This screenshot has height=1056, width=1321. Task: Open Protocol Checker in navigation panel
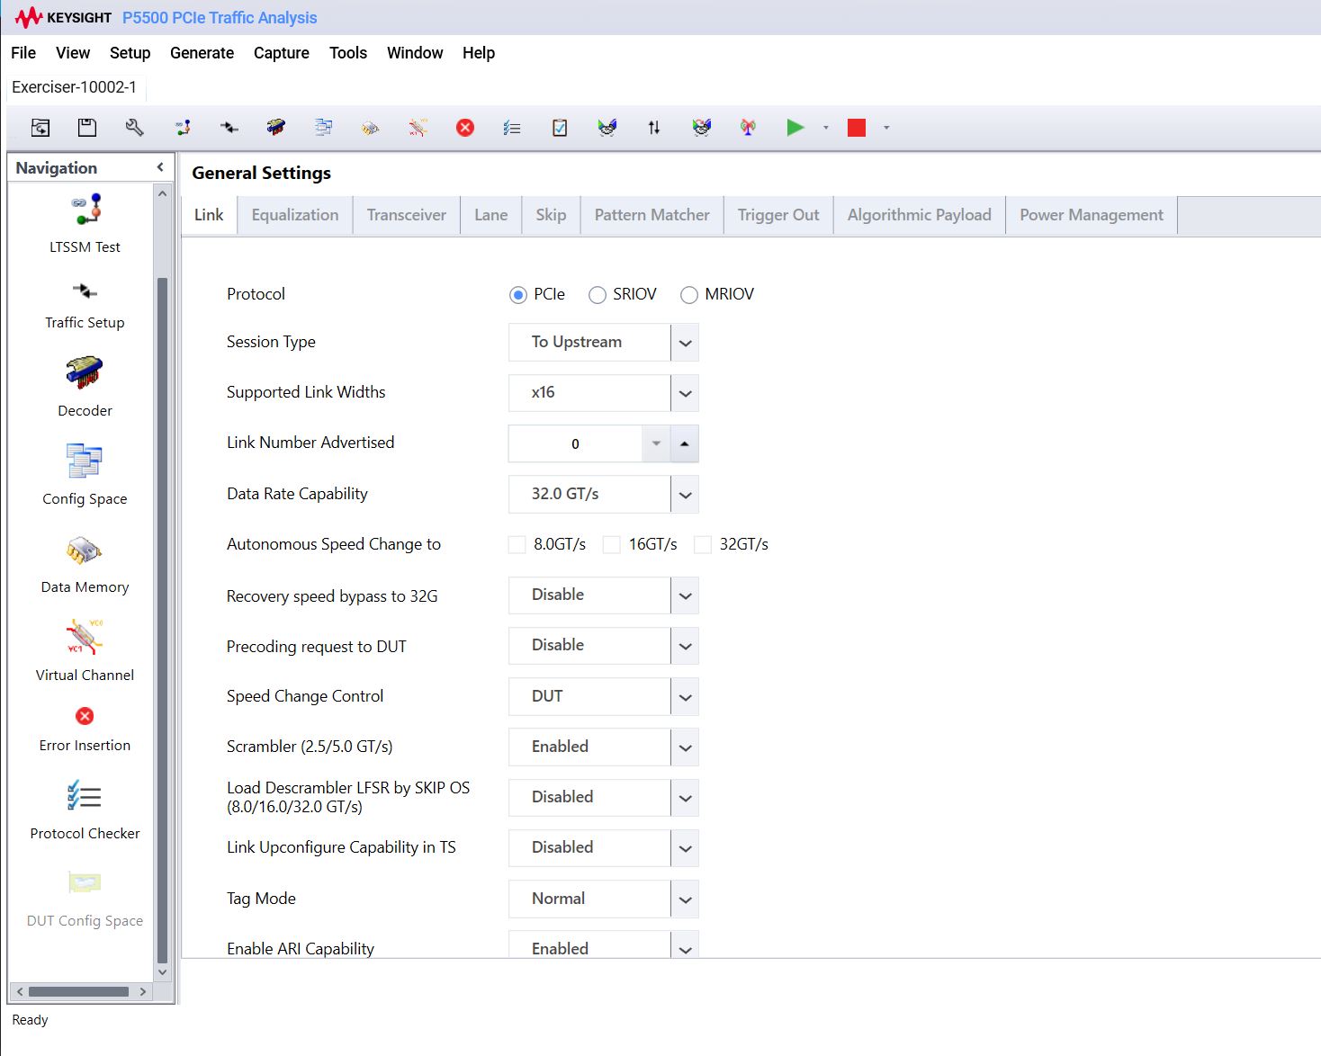click(85, 810)
